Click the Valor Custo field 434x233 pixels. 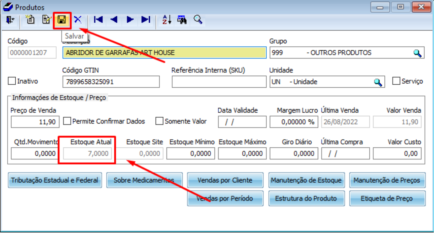pos(397,154)
